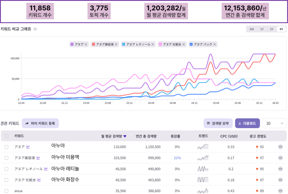
Task: Select all keywords via header checkbox
Action: [x=6, y=136]
